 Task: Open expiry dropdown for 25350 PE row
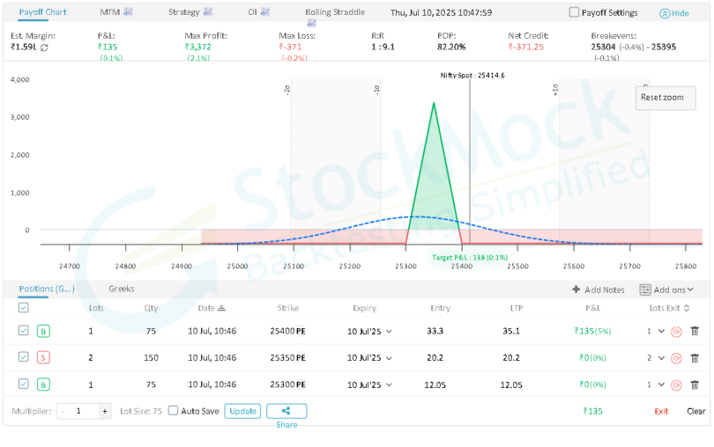click(x=389, y=358)
